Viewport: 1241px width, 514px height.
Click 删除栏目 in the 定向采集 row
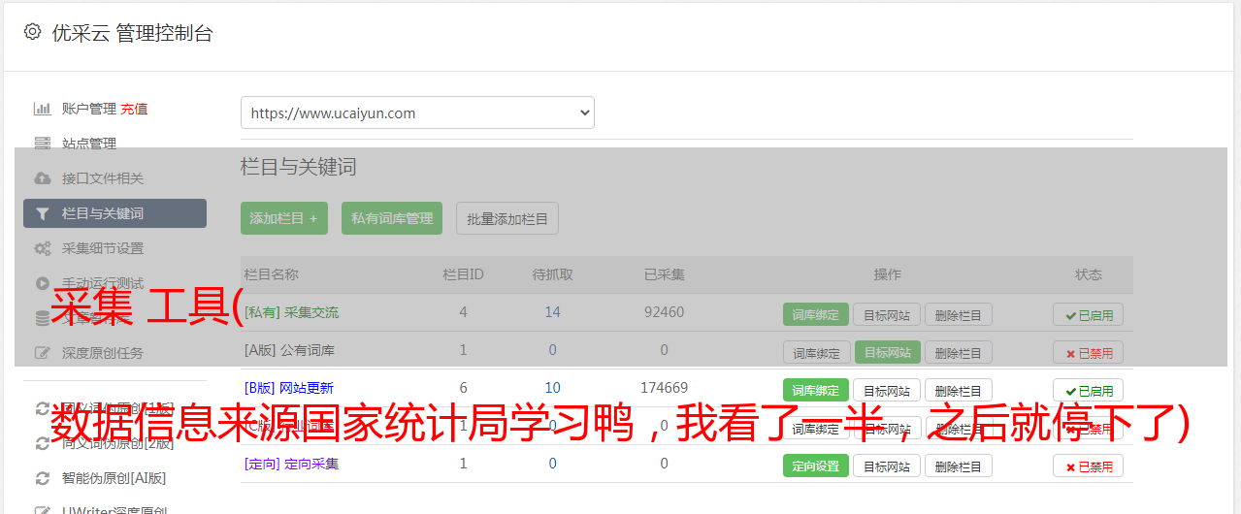pos(958,466)
